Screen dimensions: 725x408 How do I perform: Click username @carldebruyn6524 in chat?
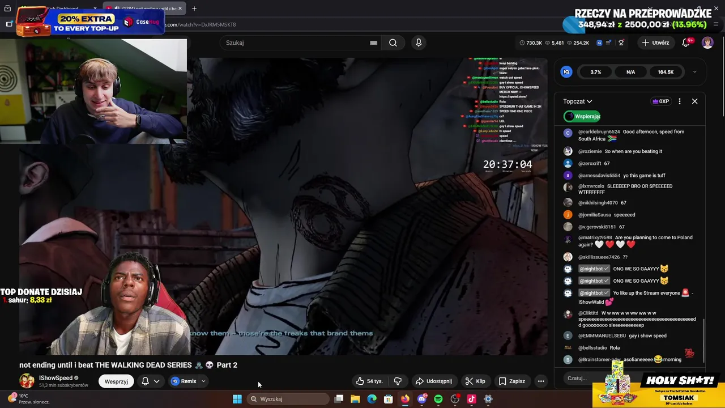599,131
